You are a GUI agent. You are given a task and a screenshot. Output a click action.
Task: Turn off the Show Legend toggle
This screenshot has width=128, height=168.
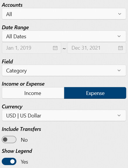click(x=9, y=161)
